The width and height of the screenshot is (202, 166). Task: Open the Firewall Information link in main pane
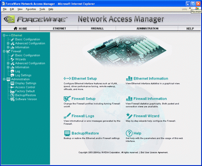150,99
